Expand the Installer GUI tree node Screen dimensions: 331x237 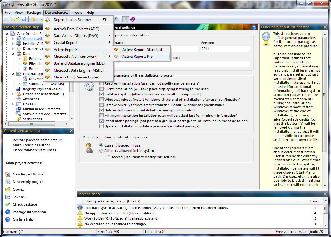[13, 44]
